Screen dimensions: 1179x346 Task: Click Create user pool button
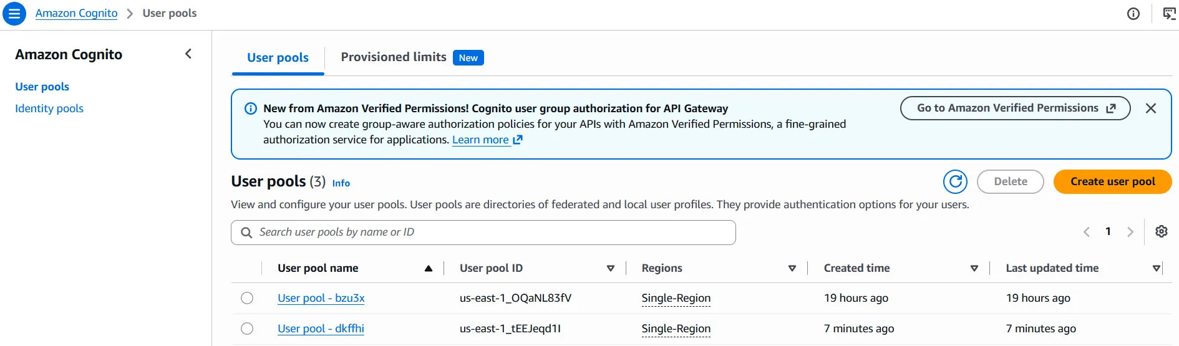(1112, 181)
